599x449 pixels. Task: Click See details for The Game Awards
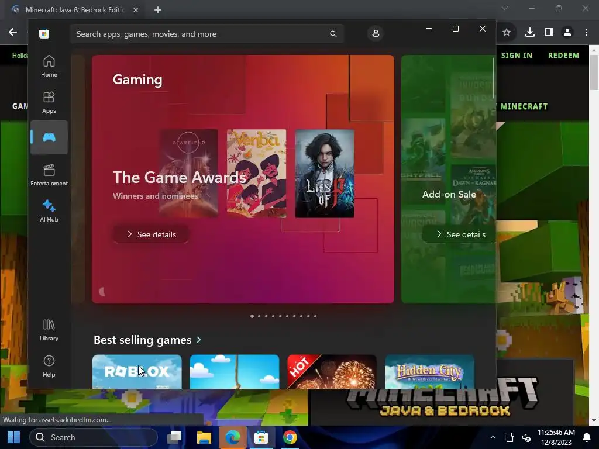tap(152, 234)
